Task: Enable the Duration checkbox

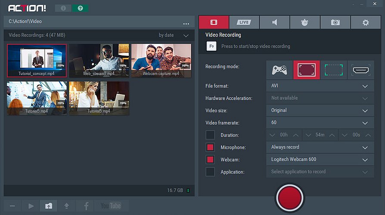Action: (x=210, y=135)
